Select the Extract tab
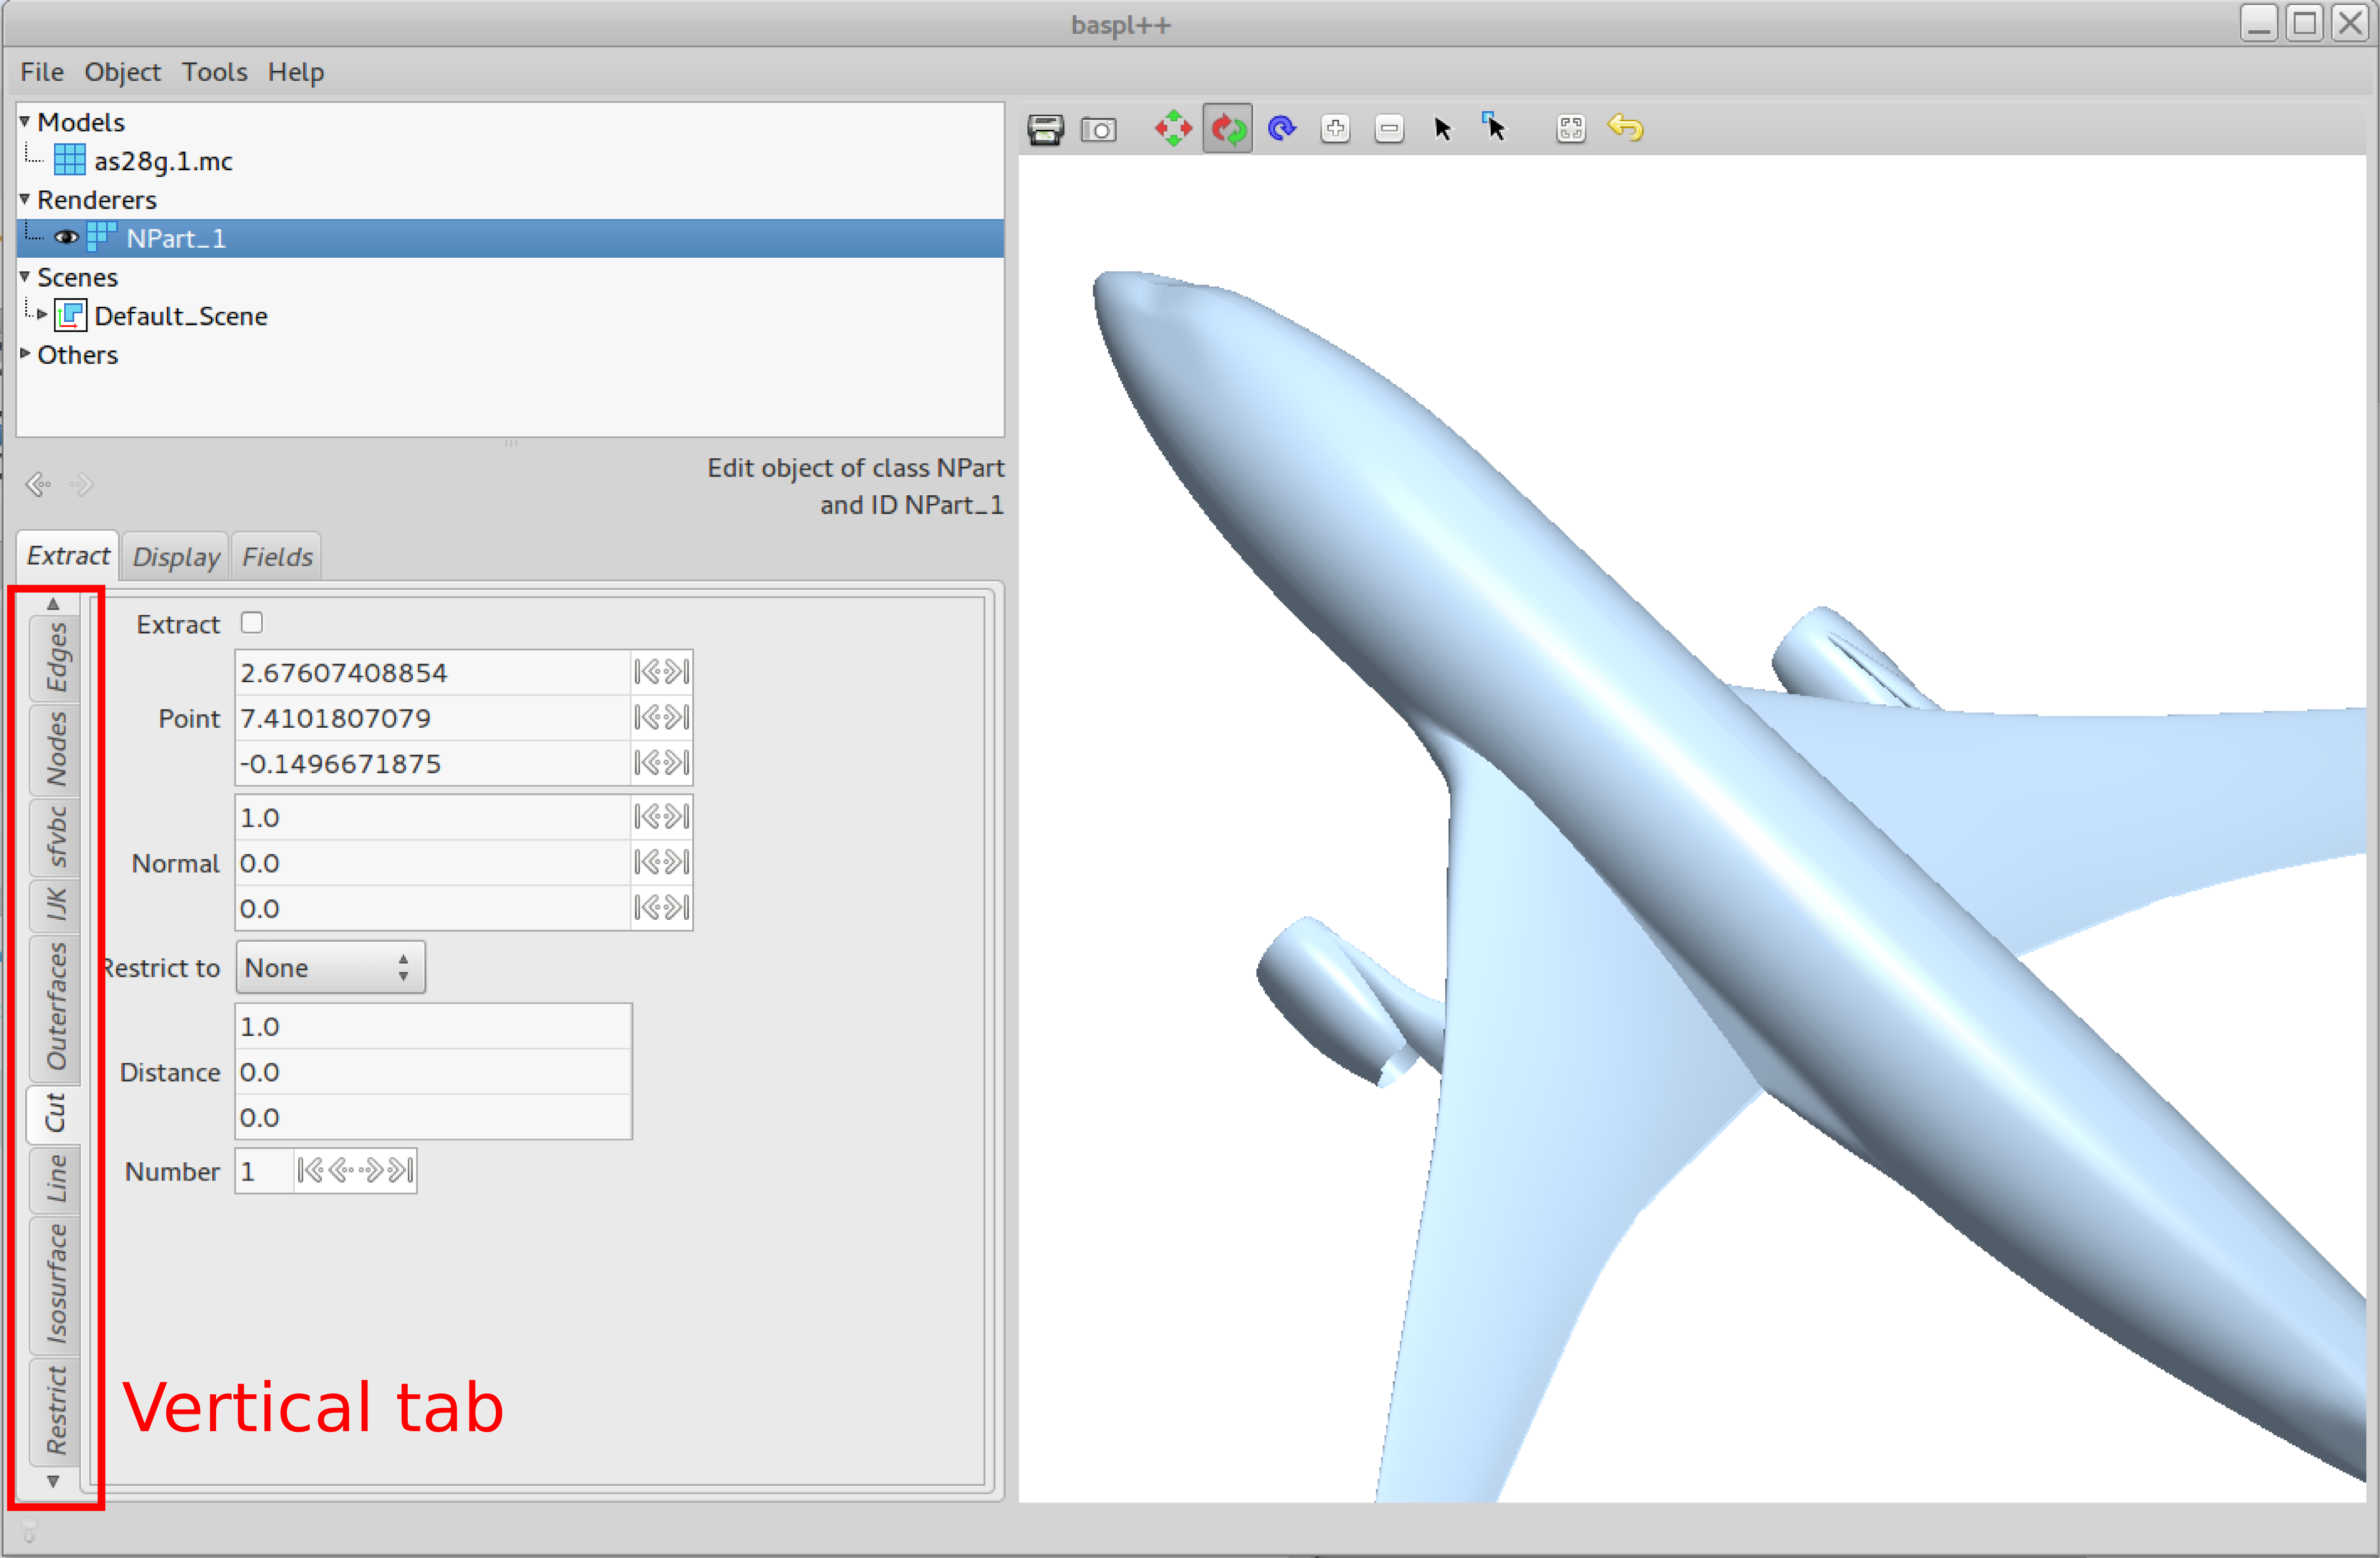 coord(68,556)
